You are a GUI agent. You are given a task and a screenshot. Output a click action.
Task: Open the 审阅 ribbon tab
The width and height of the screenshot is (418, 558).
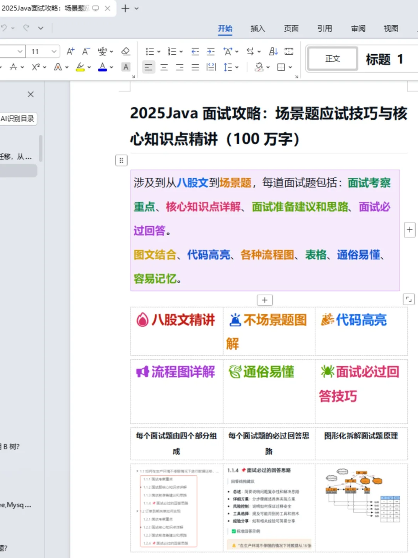(358, 29)
